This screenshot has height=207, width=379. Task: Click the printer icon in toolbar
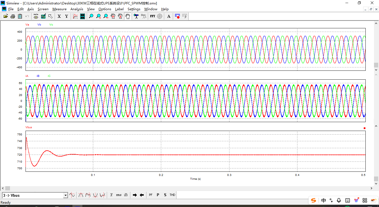pyautogui.click(x=13, y=16)
